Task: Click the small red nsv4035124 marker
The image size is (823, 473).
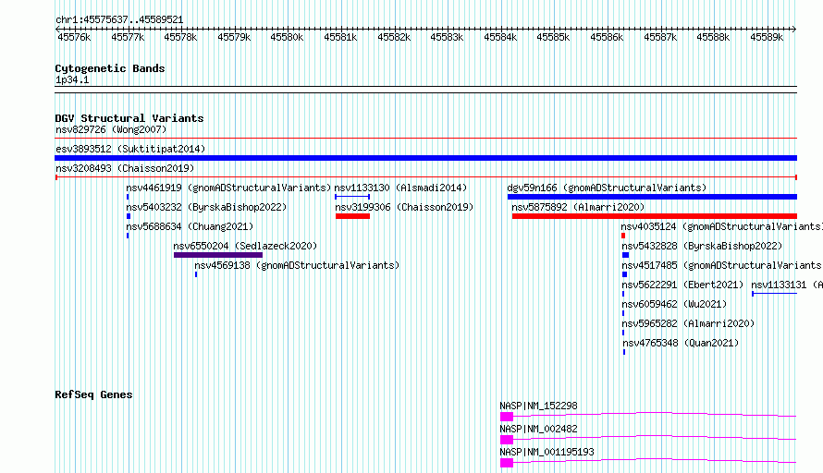Action: (623, 236)
